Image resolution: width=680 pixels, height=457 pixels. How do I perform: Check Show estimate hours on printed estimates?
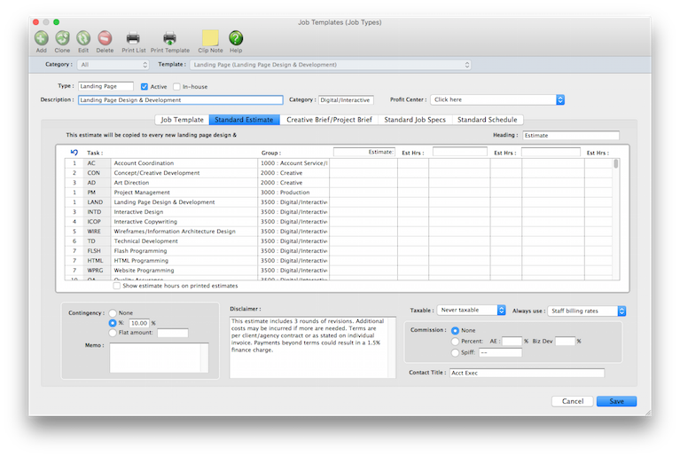(x=117, y=286)
